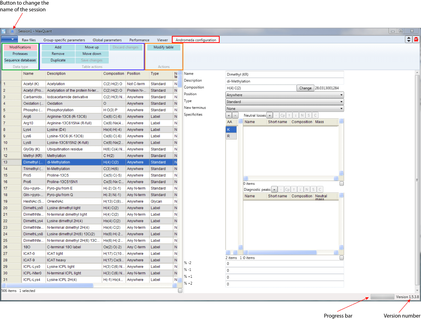Add a neutral loss with its plus button

coord(269,115)
